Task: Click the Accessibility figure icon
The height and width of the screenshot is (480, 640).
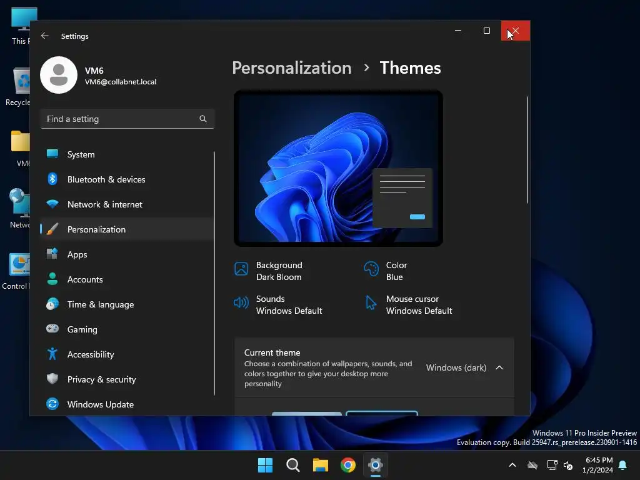Action: [x=52, y=354]
